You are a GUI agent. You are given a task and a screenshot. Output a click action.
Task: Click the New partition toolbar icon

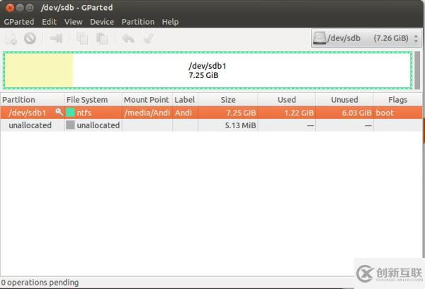12,38
